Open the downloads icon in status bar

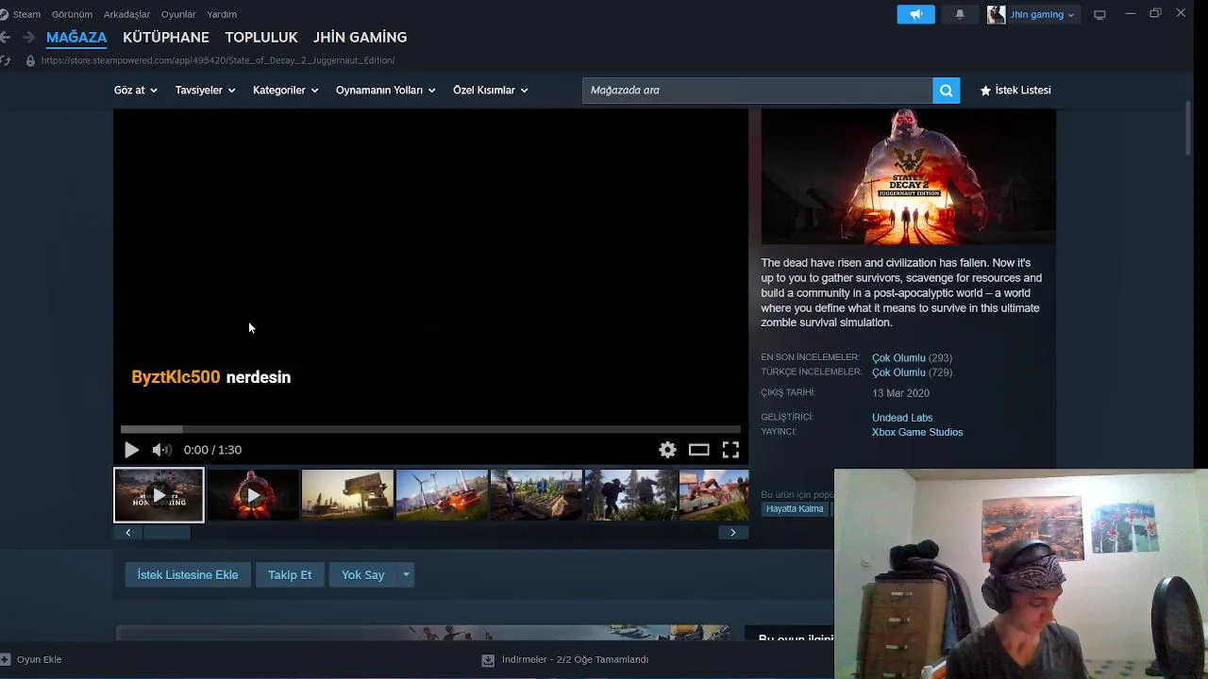[x=488, y=660]
